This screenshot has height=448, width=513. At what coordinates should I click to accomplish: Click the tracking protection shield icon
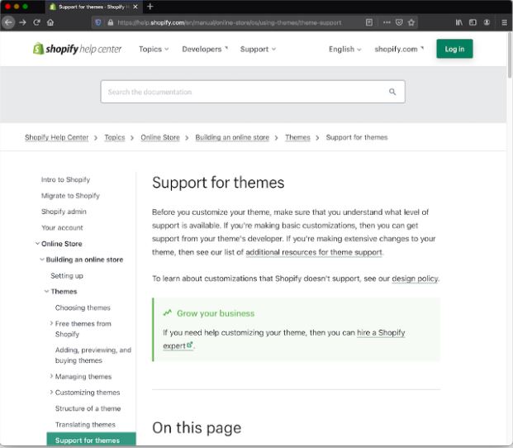click(97, 22)
